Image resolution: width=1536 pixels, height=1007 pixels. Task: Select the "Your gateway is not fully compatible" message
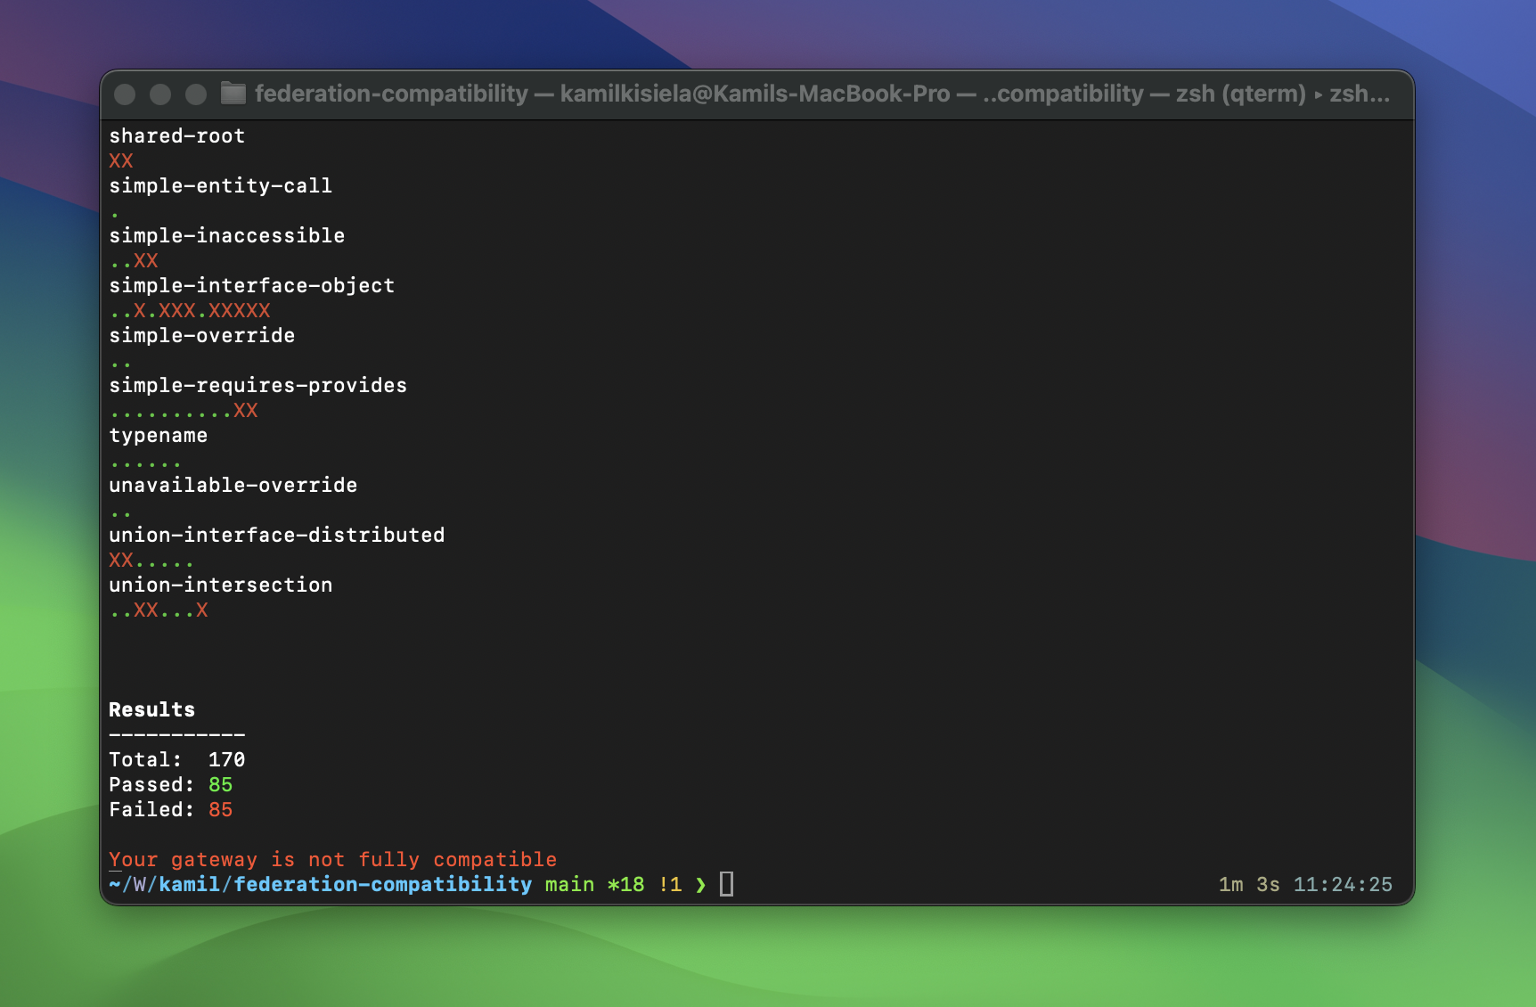333,859
